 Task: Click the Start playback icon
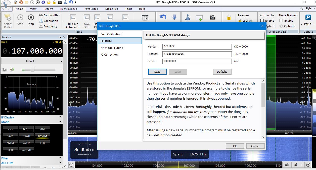[x=20, y=20]
